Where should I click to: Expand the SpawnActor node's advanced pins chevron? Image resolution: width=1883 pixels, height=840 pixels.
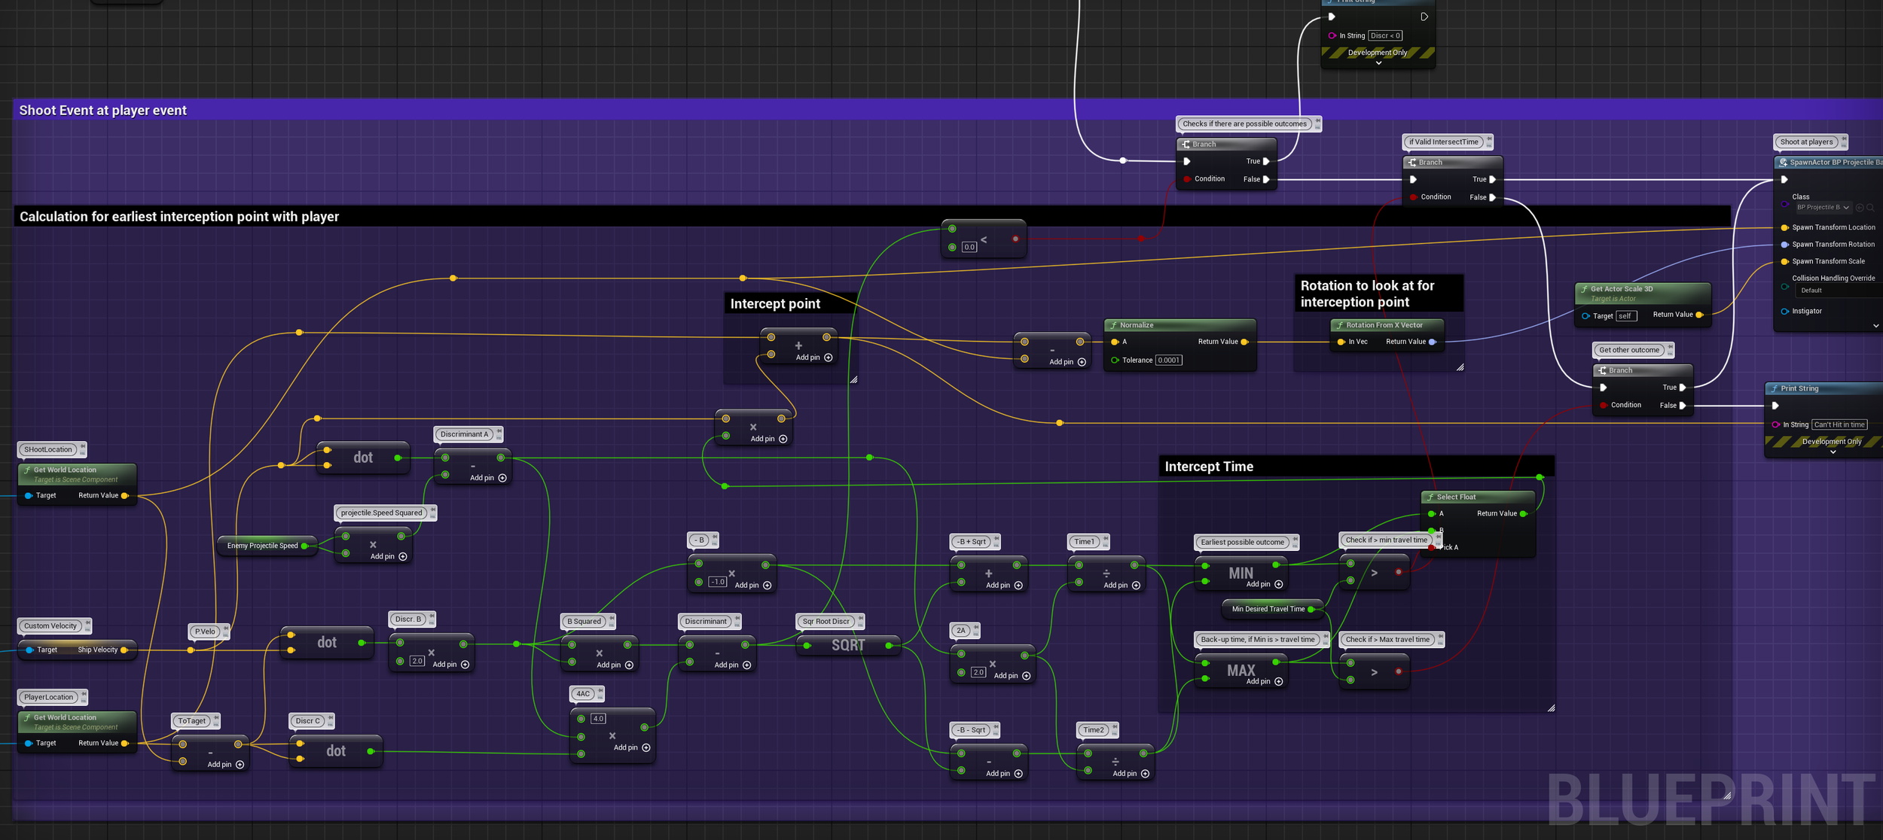point(1875,326)
